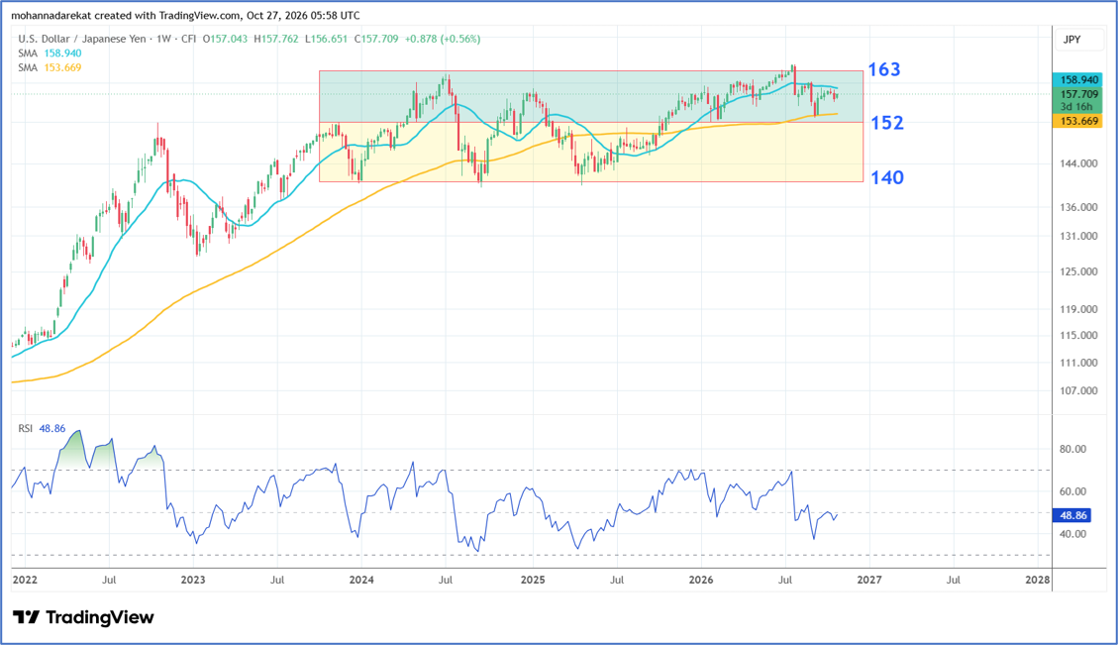Click the 125.000 price axis label
This screenshot has height=645, width=1118.
[1078, 271]
